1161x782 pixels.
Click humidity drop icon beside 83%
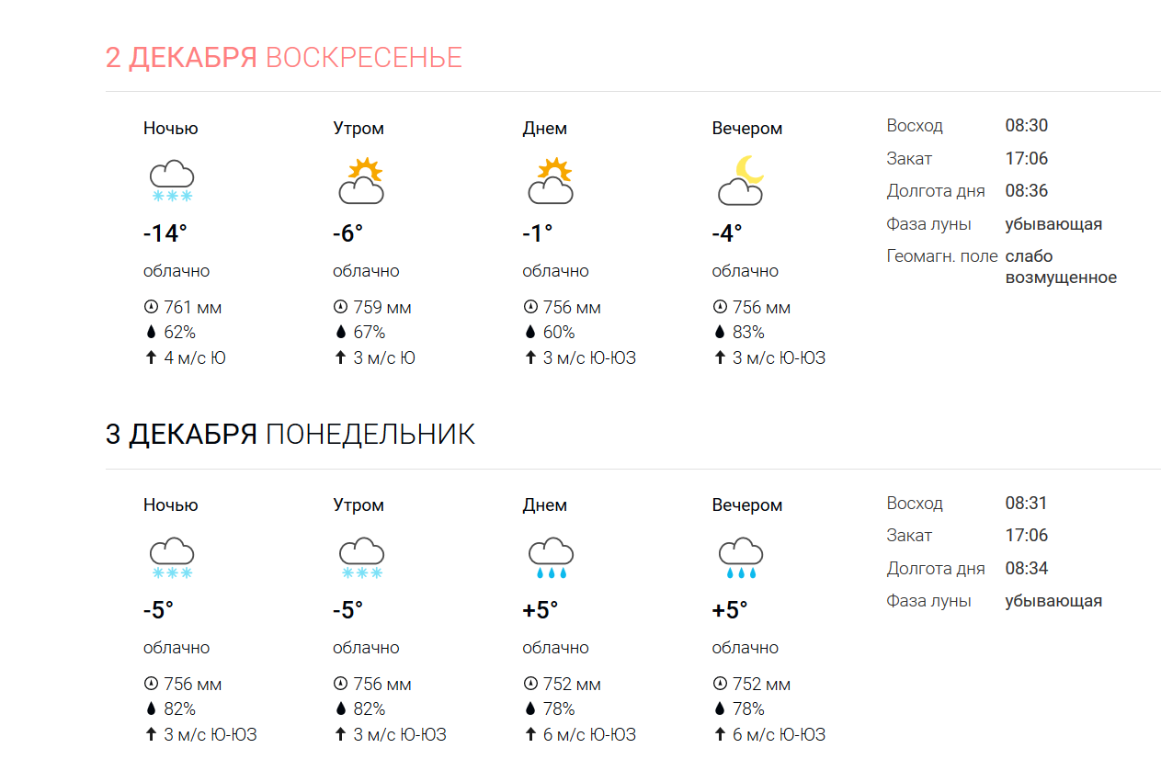(x=720, y=333)
